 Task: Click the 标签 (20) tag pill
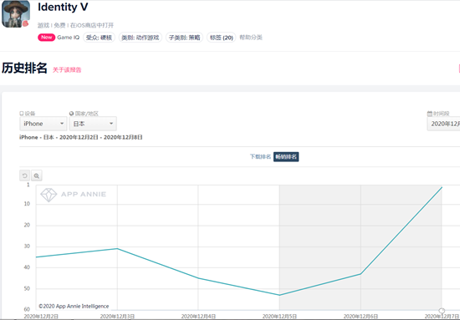point(222,38)
